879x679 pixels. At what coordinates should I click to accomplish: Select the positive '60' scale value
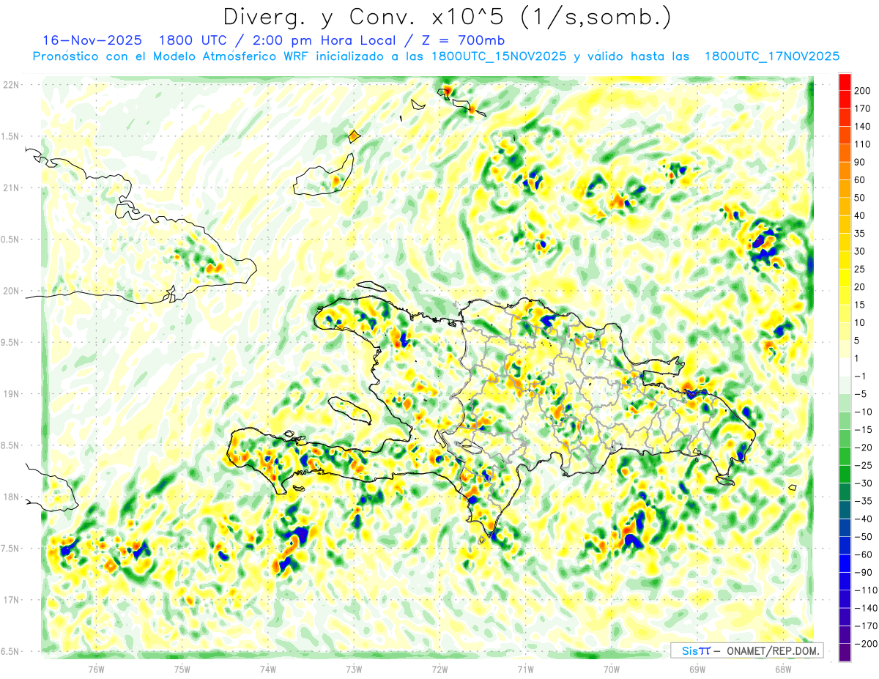[860, 180]
